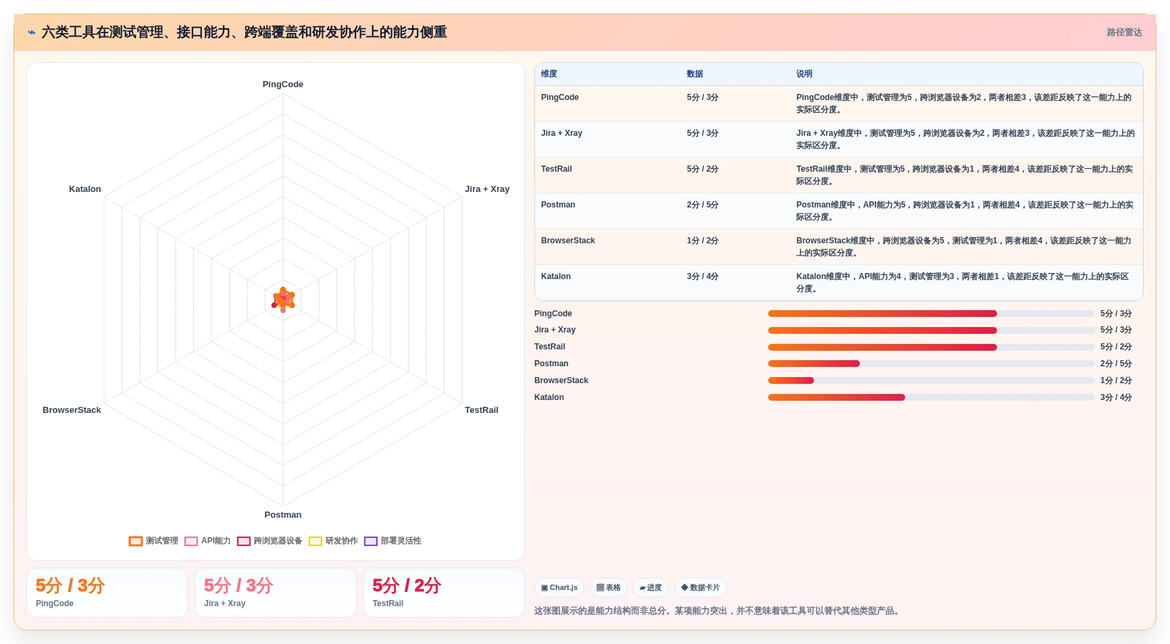Click the 表格 tag

(x=609, y=588)
